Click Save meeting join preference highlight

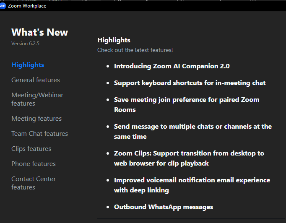[x=187, y=105]
